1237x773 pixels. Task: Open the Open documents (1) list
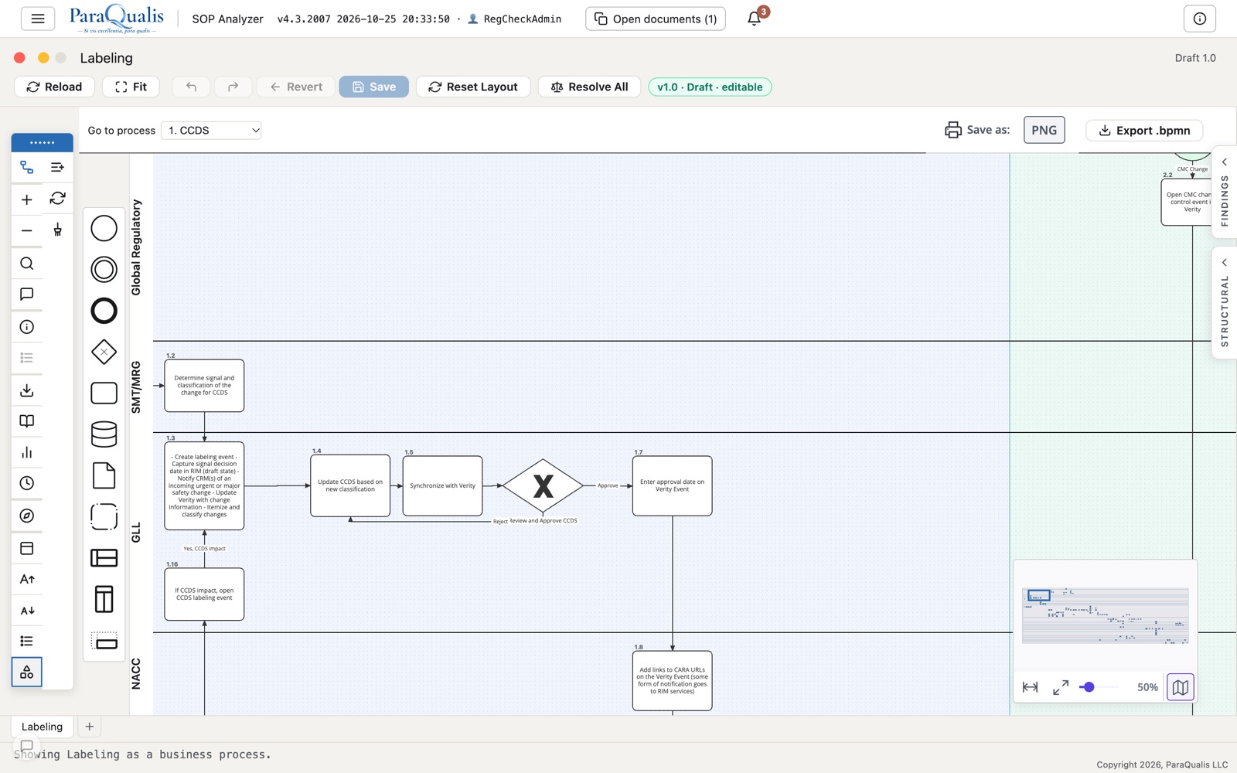coord(656,19)
